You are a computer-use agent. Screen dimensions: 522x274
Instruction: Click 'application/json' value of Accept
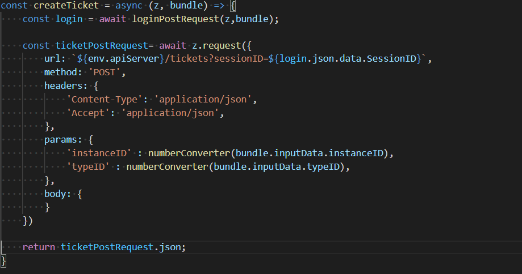(x=170, y=113)
